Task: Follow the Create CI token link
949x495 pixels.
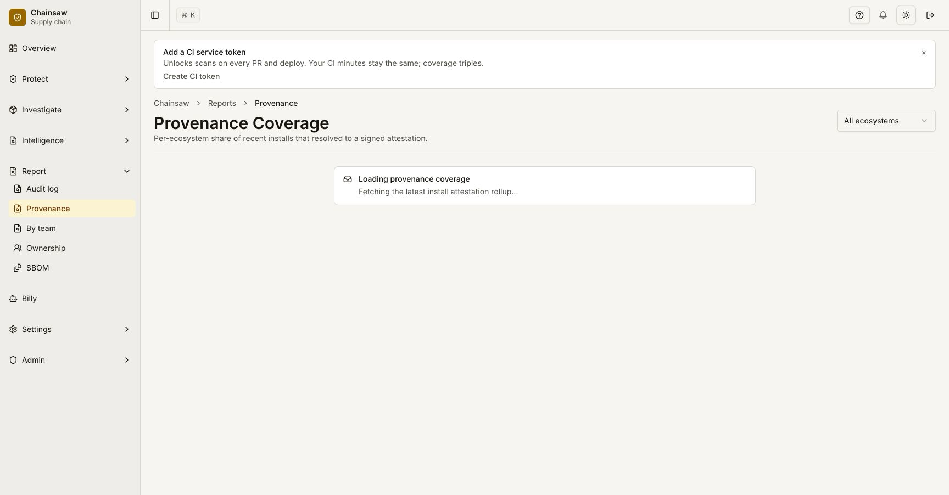Action: click(191, 76)
